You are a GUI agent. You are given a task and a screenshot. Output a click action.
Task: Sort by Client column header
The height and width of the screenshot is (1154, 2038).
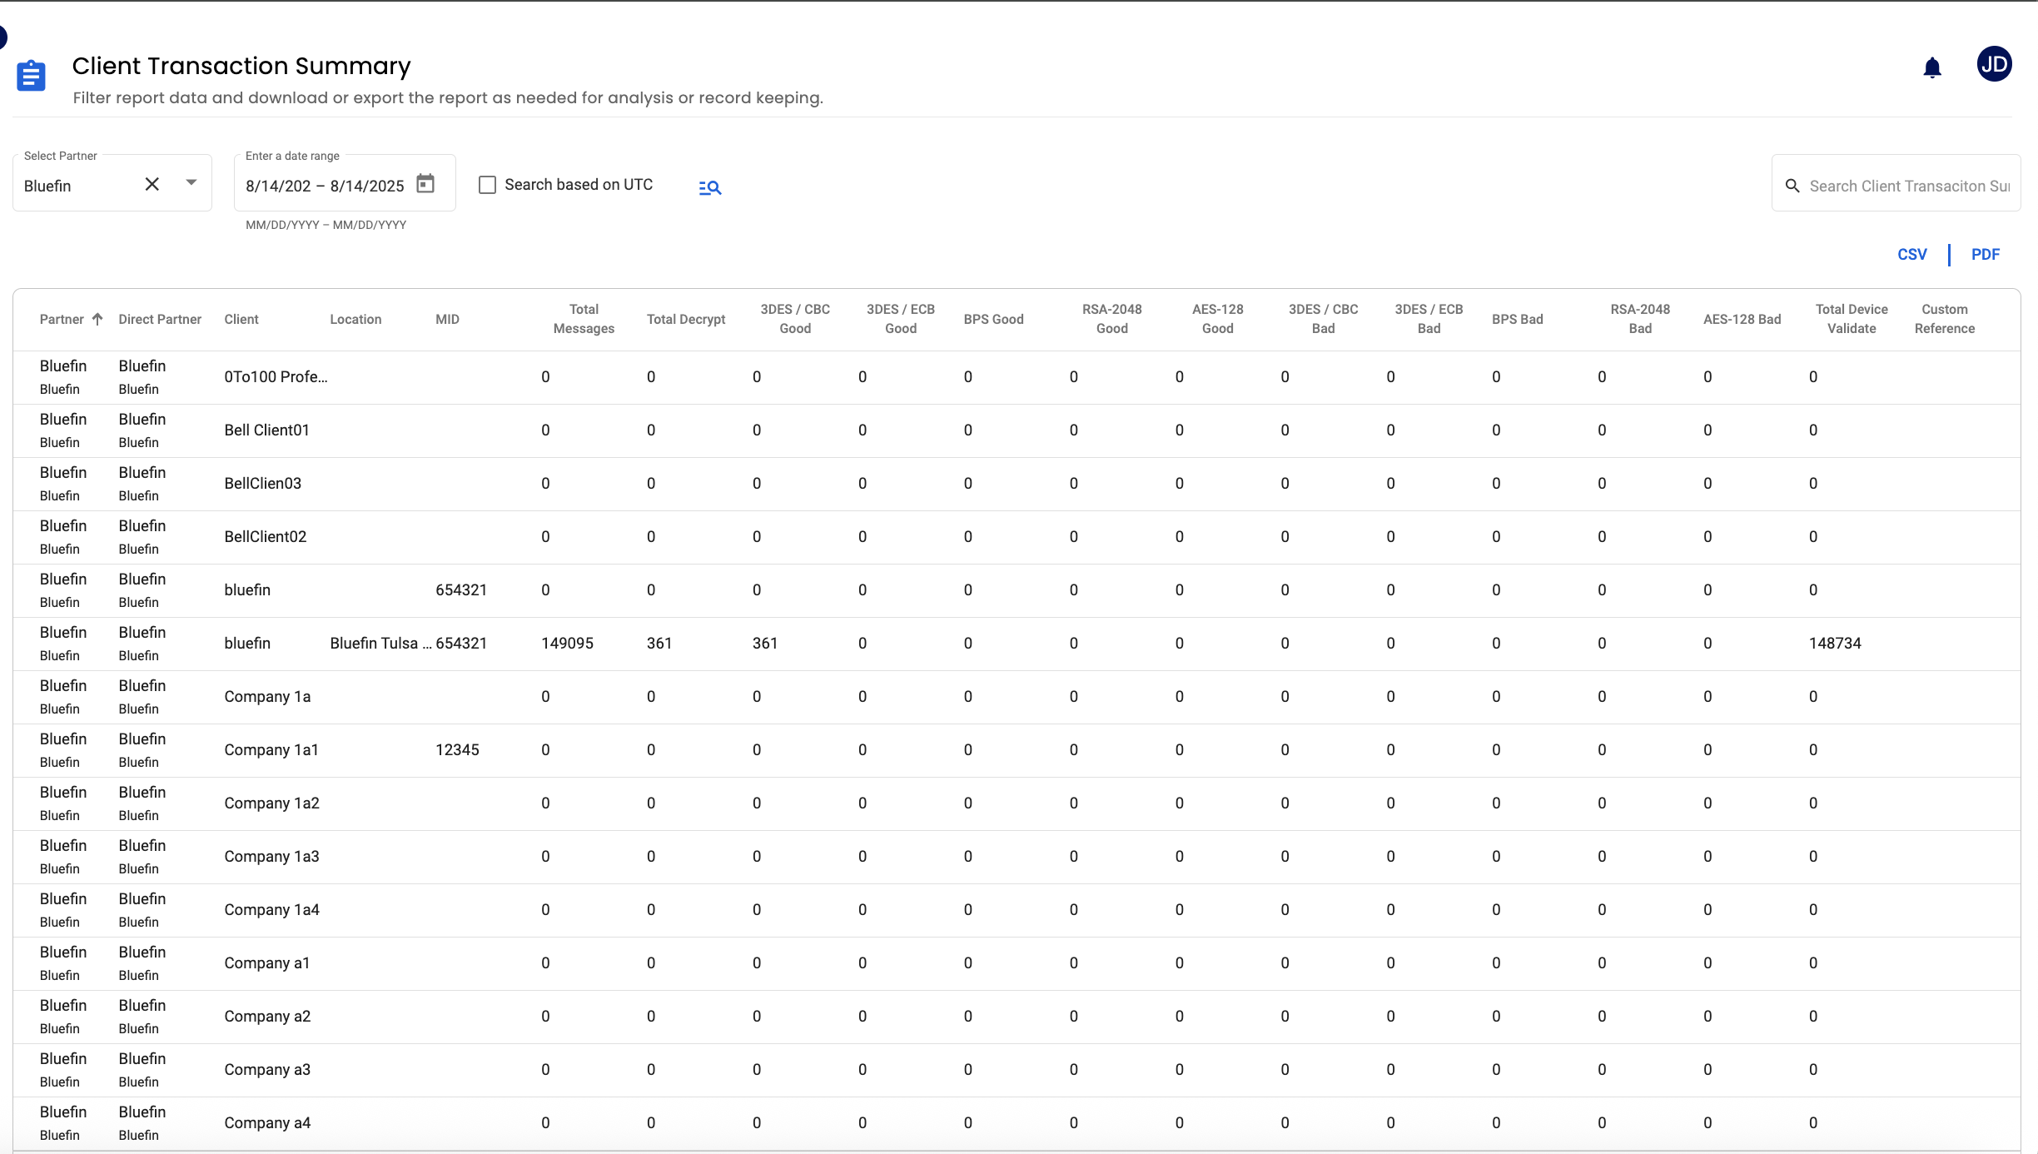coord(241,319)
